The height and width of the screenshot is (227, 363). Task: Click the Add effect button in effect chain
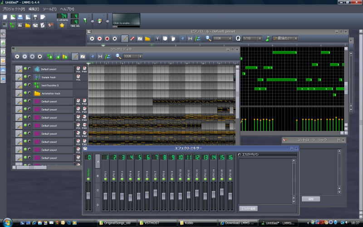point(248,208)
